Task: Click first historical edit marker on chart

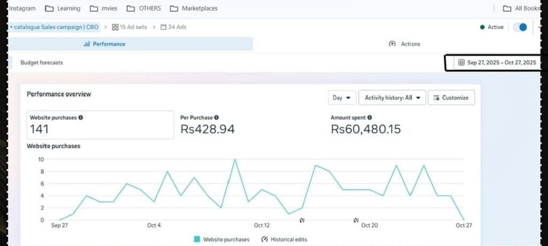Action: [x=302, y=220]
